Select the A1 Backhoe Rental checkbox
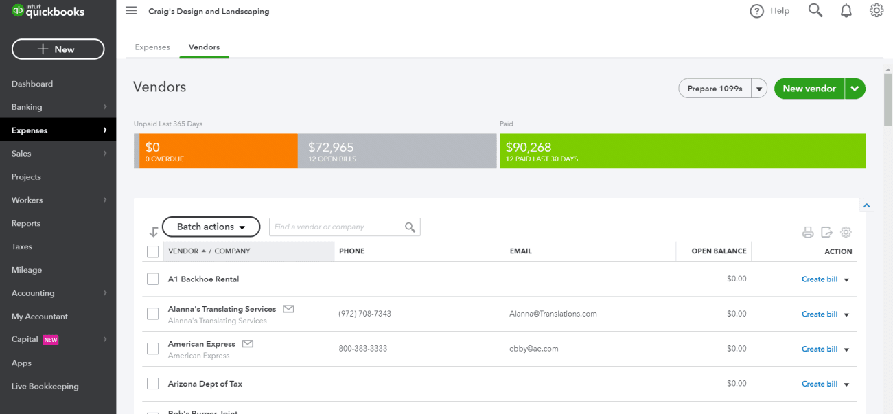The width and height of the screenshot is (893, 414). (x=153, y=279)
